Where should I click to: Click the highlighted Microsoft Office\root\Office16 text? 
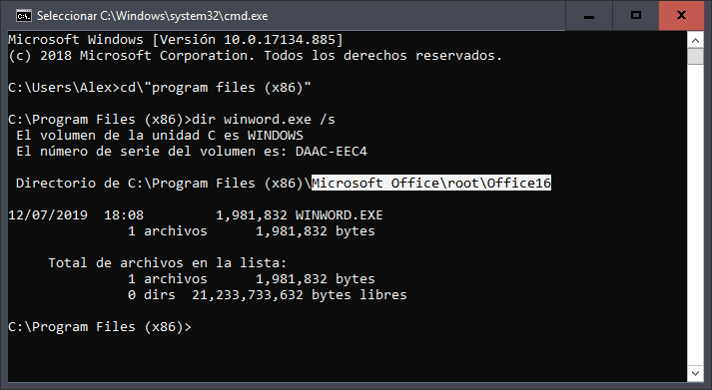431,183
